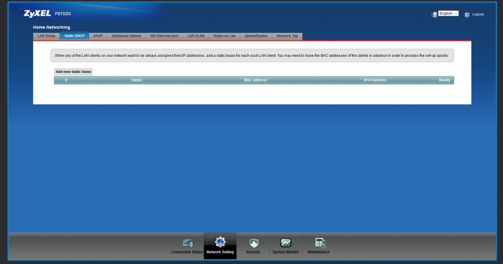Click the MAC Address column header

click(x=256, y=80)
